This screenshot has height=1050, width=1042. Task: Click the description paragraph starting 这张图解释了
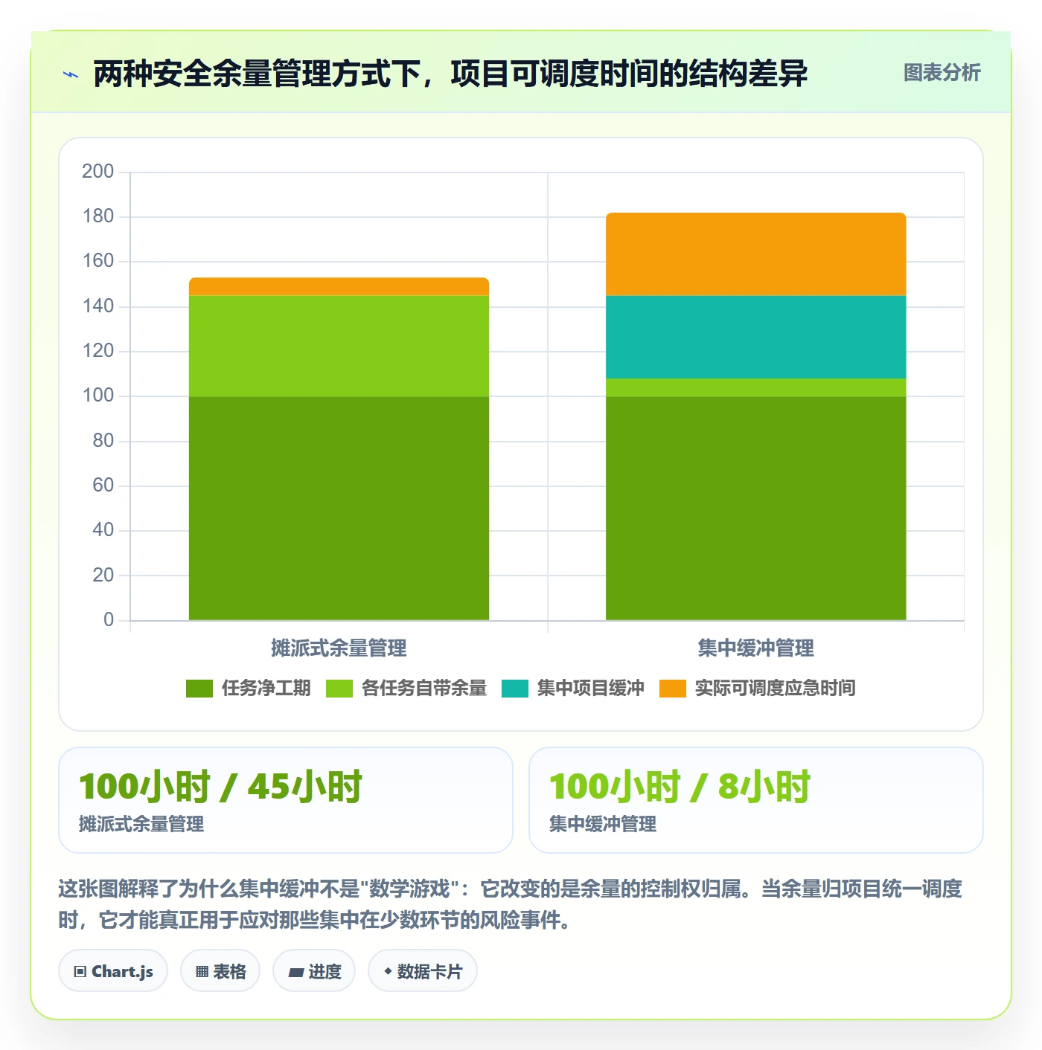[511, 904]
